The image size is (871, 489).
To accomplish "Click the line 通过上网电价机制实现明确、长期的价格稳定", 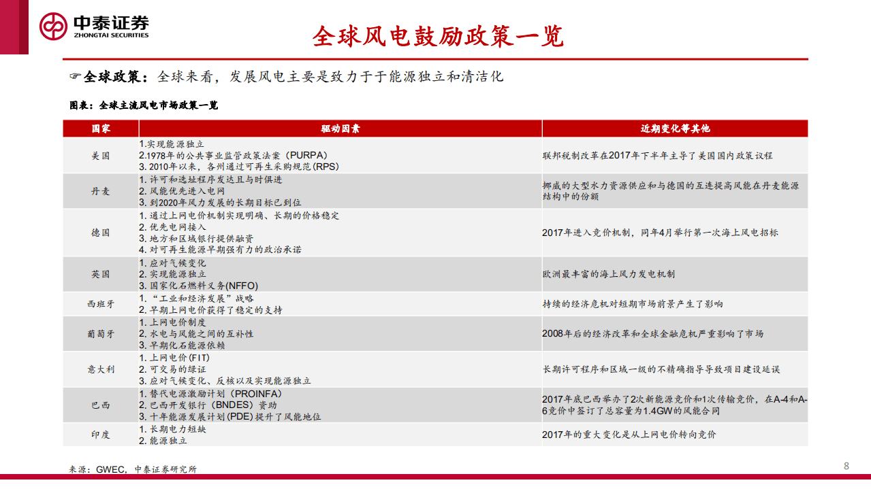I will pos(239,216).
